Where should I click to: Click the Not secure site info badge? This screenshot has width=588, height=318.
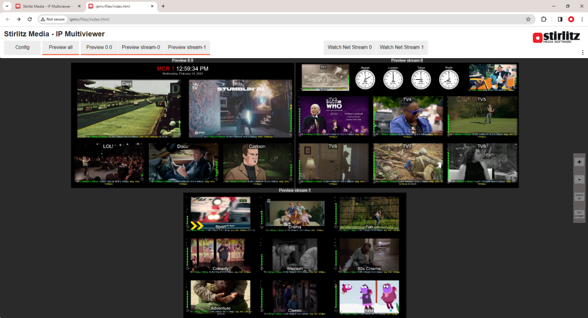[x=53, y=19]
